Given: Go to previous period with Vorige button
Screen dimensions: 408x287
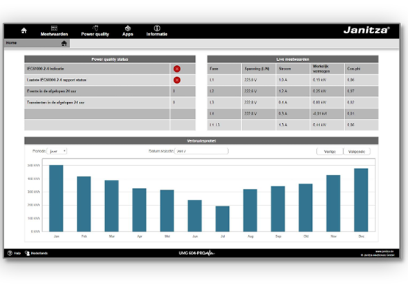Looking at the screenshot, I should [x=330, y=151].
